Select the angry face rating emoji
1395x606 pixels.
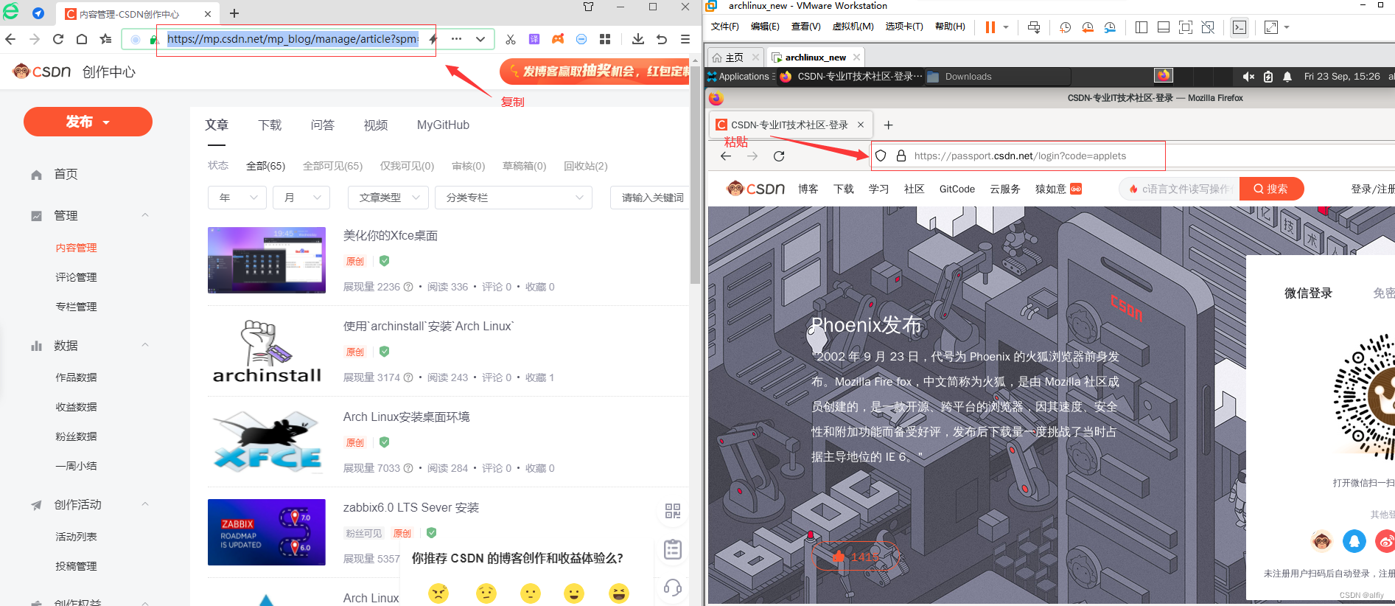click(x=438, y=593)
